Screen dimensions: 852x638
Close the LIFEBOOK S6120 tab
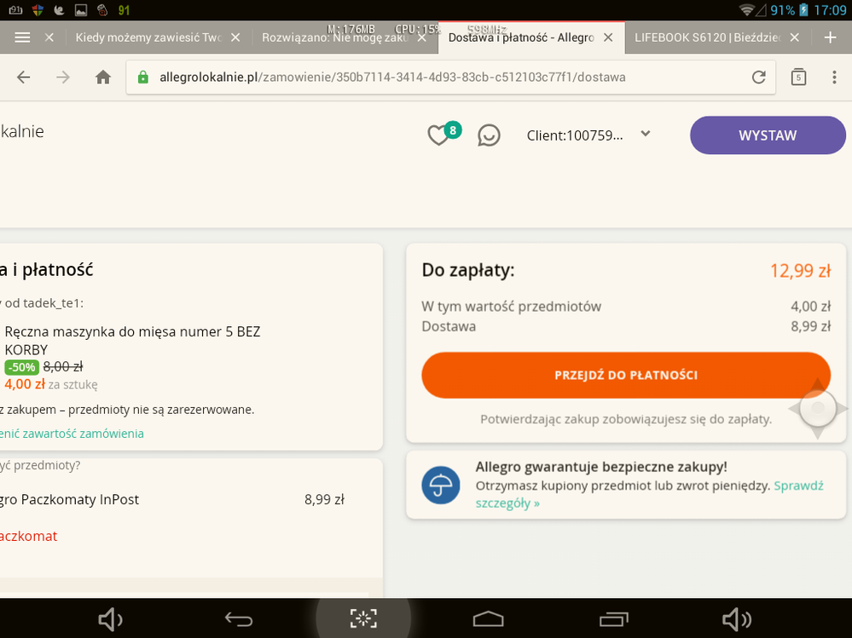(794, 37)
